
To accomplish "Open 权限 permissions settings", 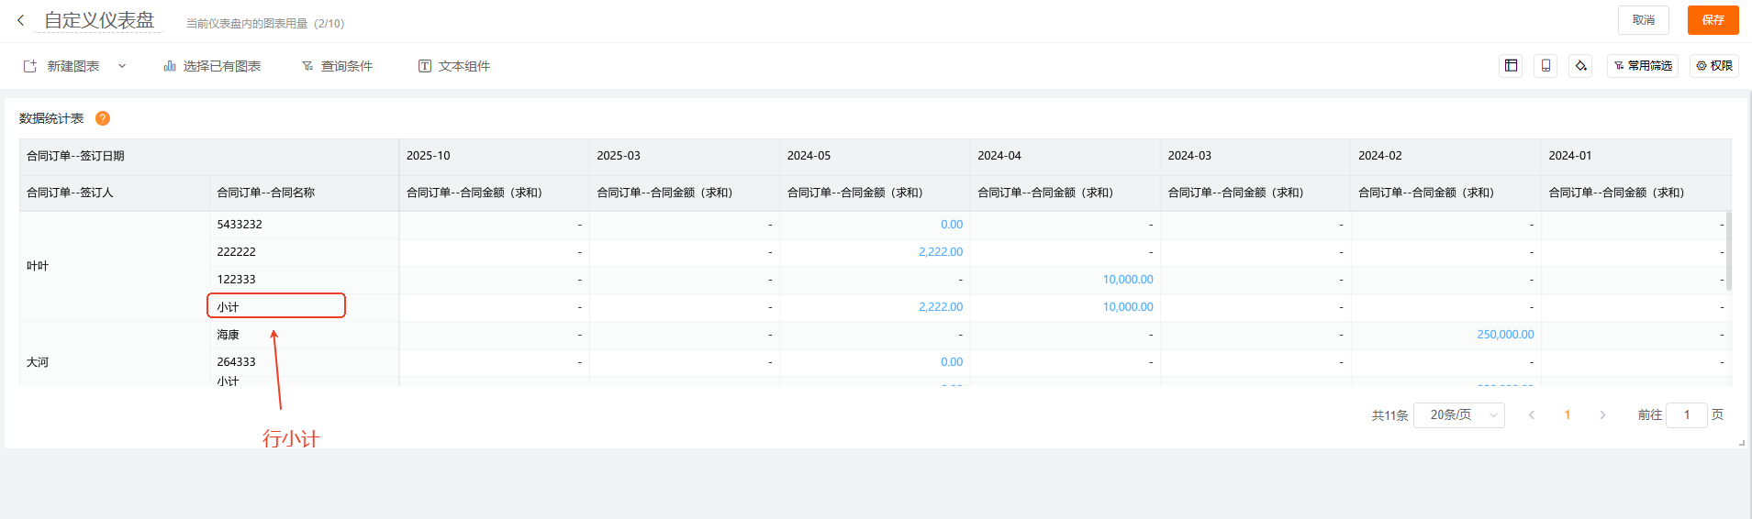I will (1713, 66).
